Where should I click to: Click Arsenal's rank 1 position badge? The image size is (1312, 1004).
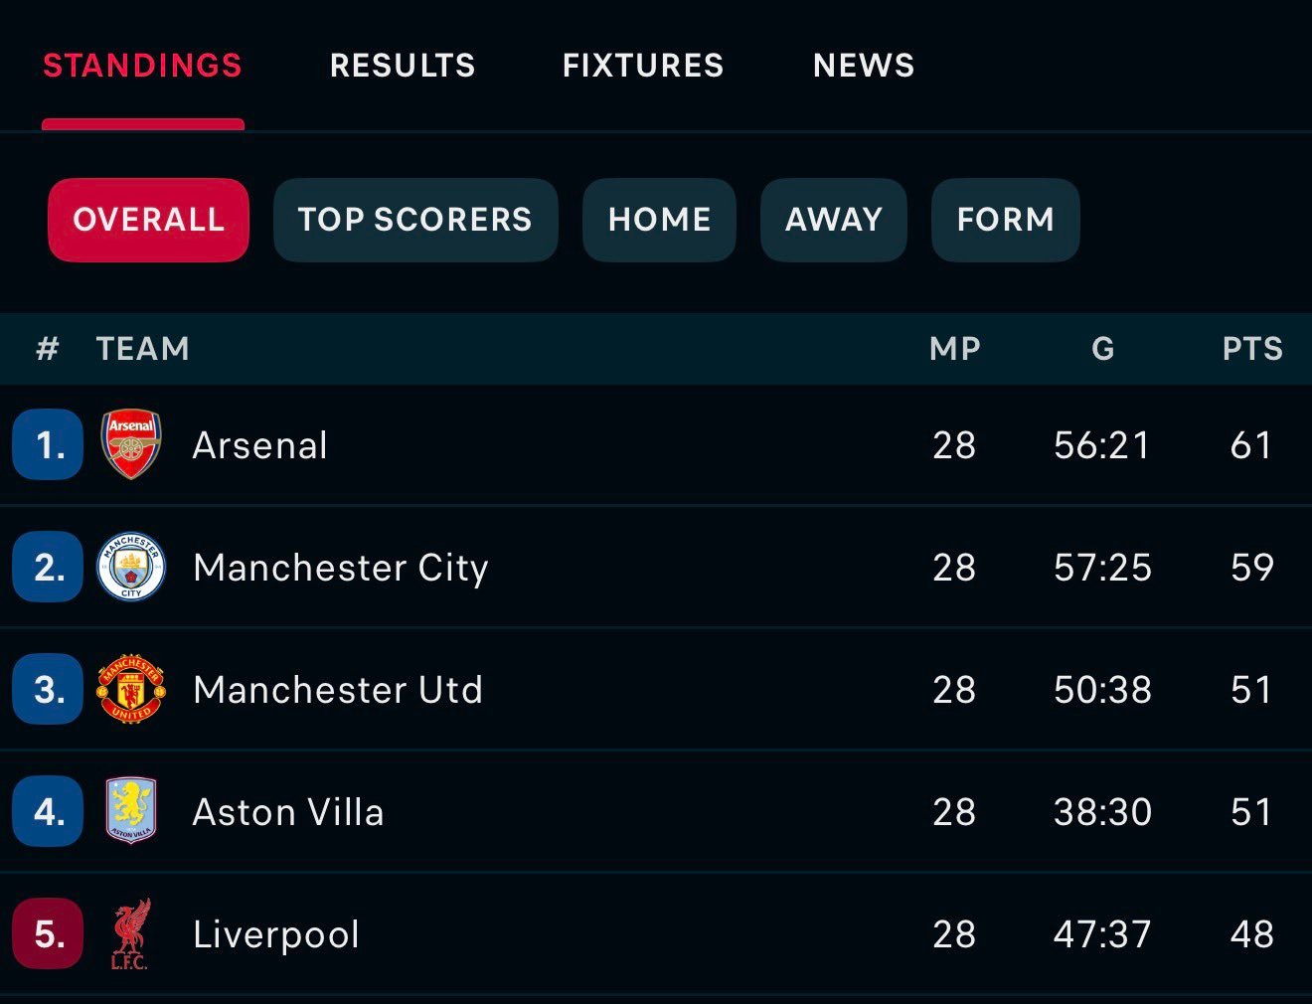click(48, 445)
